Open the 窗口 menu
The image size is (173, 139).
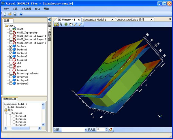(x=37, y=9)
